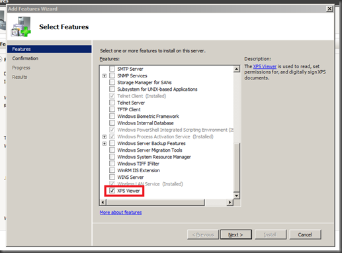Viewport: 342px width, 253px height.
Task: Click the Next button
Action: 236,234
